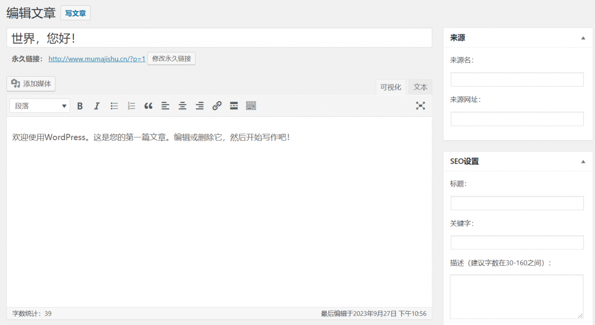The image size is (595, 325).
Task: Click the 编辑文章 page heading
Action: [31, 13]
